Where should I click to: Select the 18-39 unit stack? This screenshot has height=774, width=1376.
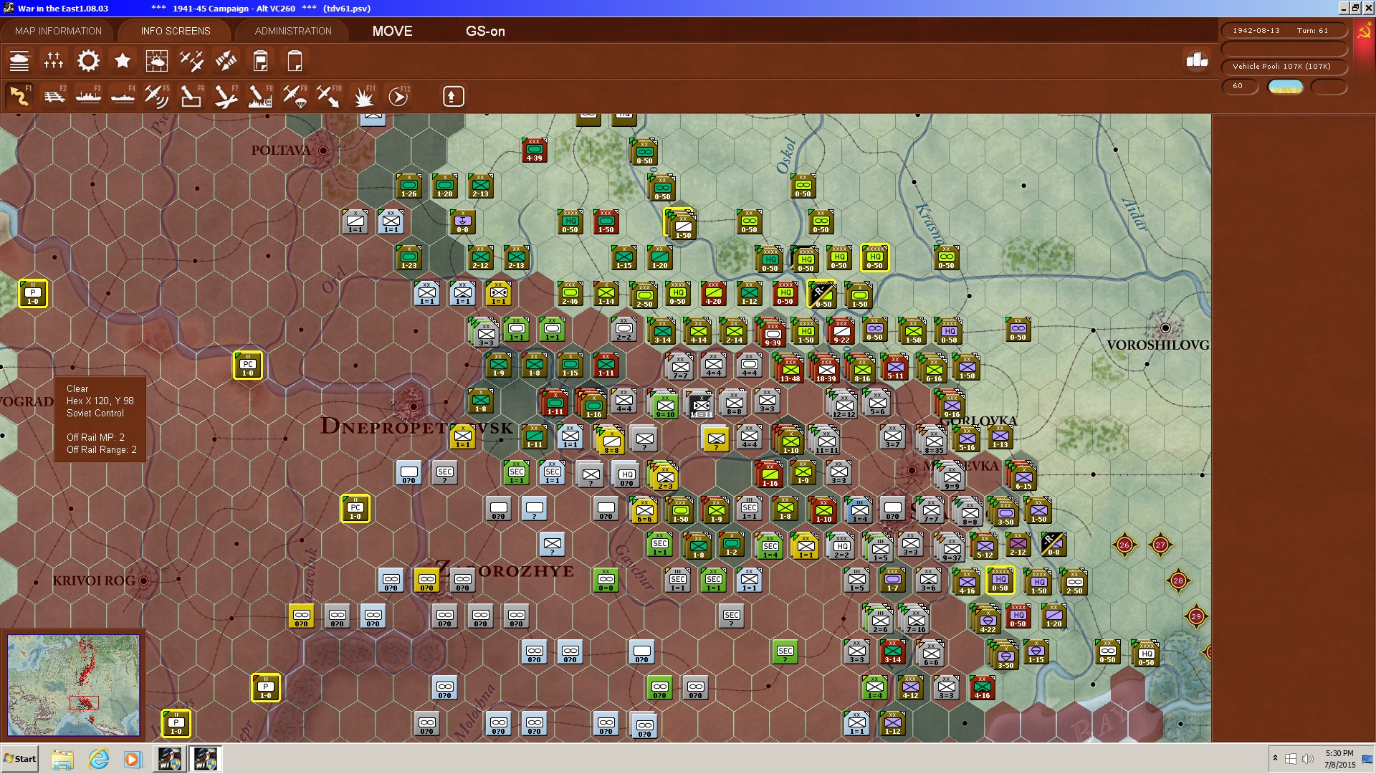point(825,368)
